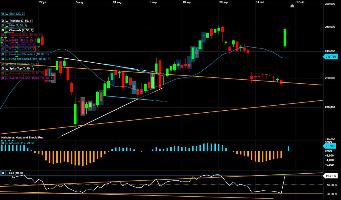Remove the Triple Bottom pattern with its X
Image resolution: width=341 pixels, height=200 pixels.
point(3,45)
